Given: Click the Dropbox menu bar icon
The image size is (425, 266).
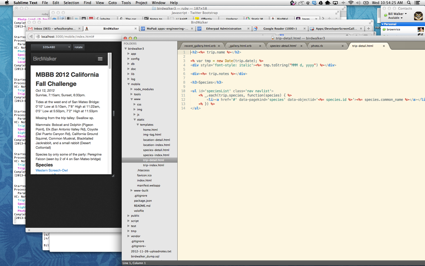Looking at the screenshot, I should [x=314, y=3].
